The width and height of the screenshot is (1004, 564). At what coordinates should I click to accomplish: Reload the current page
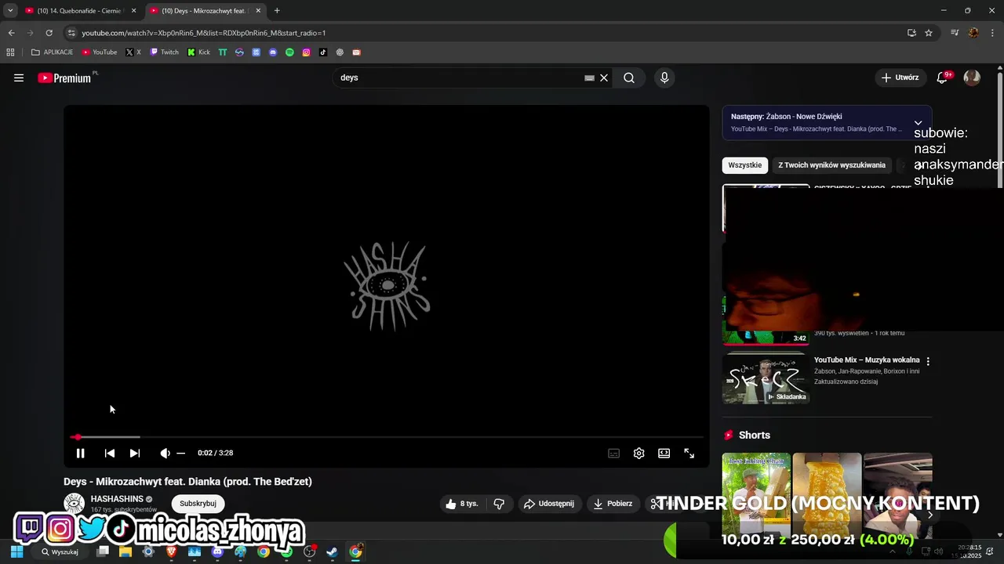coord(49,33)
